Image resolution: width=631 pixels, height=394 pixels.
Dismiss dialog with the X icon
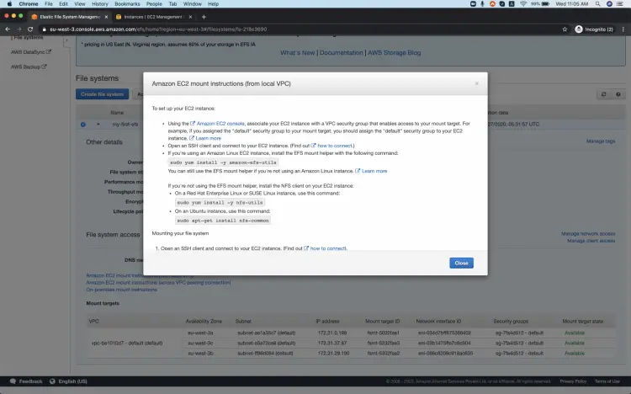476,83
